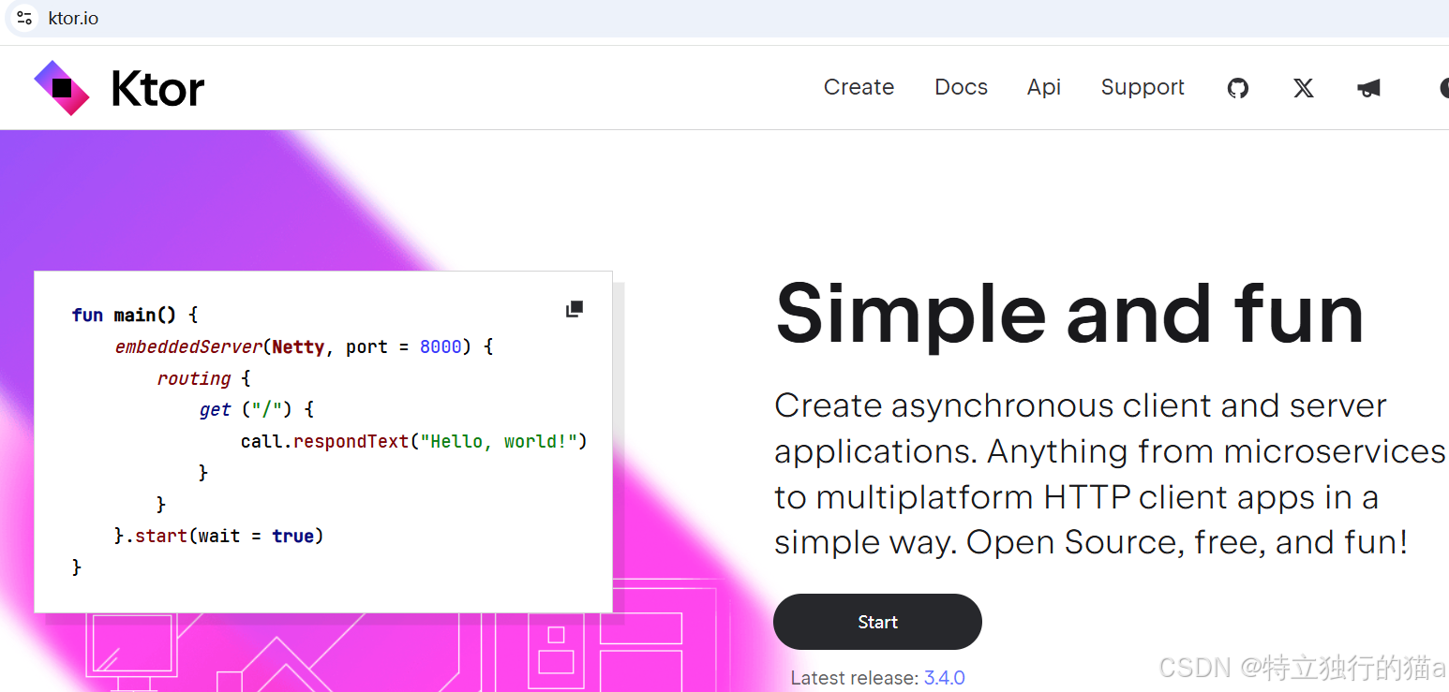This screenshot has height=692, width=1449.
Task: Click the call.respondText code line
Action: point(413,441)
